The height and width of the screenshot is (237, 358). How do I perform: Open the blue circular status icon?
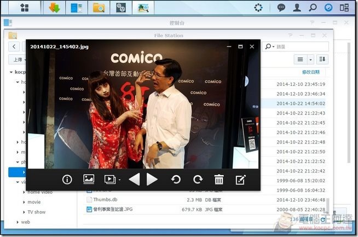(328, 8)
